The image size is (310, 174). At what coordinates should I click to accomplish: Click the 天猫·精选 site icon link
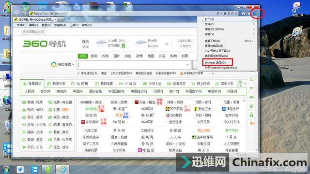coord(137,102)
